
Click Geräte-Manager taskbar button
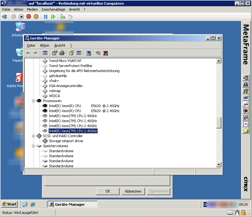point(73,204)
